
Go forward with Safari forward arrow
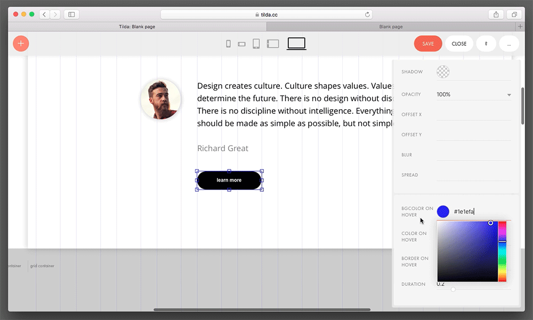tap(55, 14)
